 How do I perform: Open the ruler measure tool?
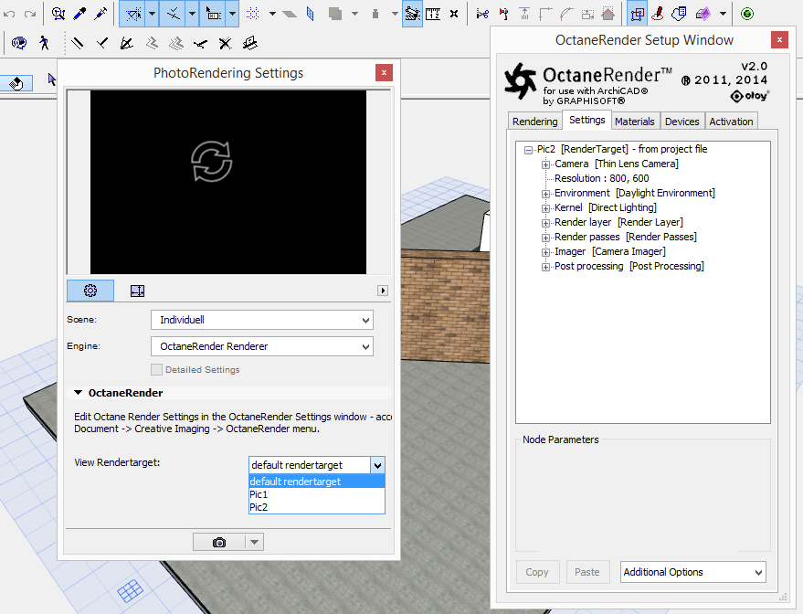coord(433,14)
